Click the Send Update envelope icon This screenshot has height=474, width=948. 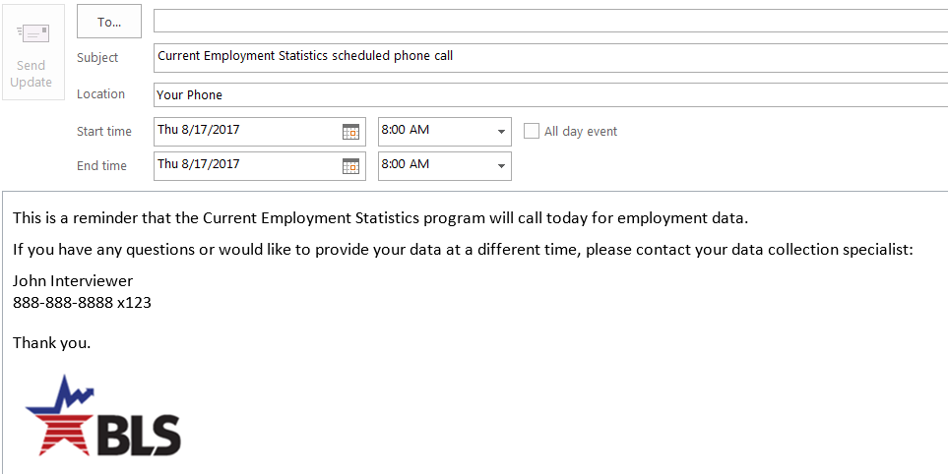32,35
